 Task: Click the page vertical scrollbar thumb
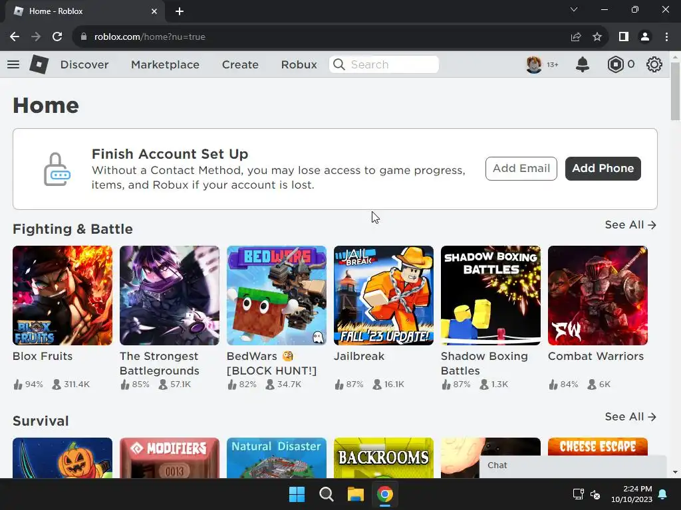point(675,91)
